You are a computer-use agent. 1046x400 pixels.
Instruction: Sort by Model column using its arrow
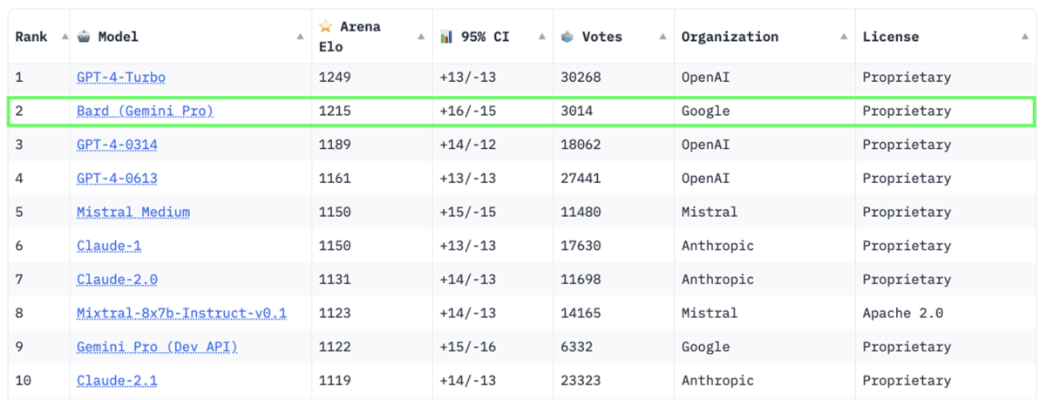pyautogui.click(x=301, y=37)
